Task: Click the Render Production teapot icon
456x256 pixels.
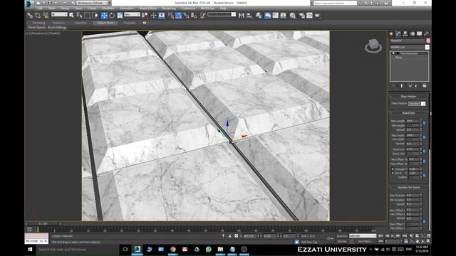Action: [x=317, y=16]
